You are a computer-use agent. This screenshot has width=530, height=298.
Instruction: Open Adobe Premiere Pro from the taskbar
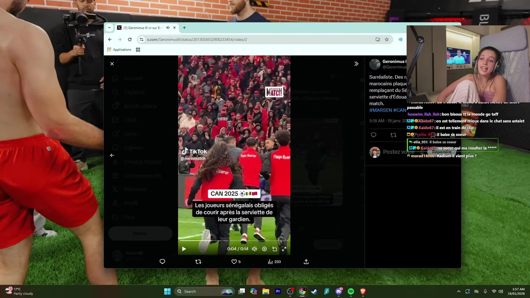click(278, 291)
